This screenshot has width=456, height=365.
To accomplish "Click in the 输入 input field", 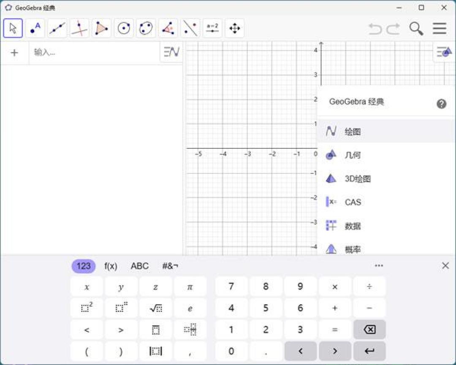I will (x=95, y=53).
